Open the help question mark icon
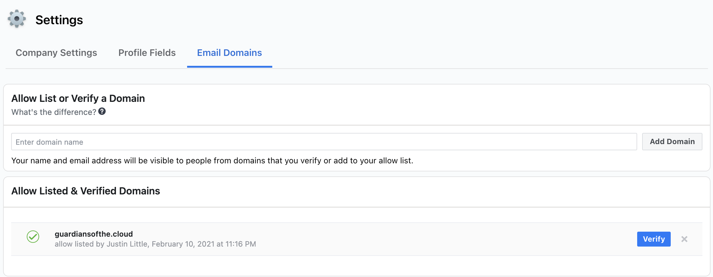This screenshot has width=713, height=277. [102, 111]
